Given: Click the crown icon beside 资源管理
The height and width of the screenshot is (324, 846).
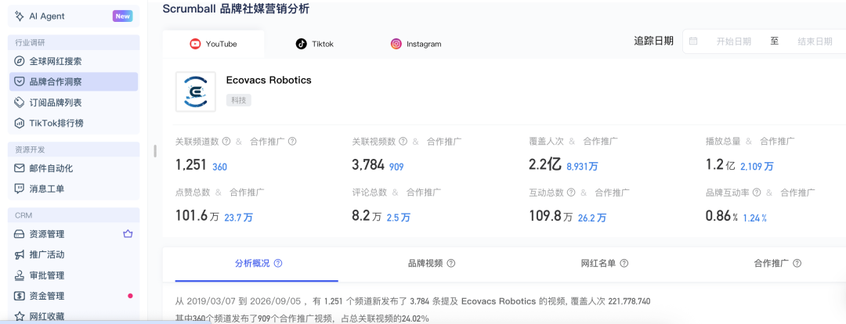Looking at the screenshot, I should pyautogui.click(x=128, y=234).
